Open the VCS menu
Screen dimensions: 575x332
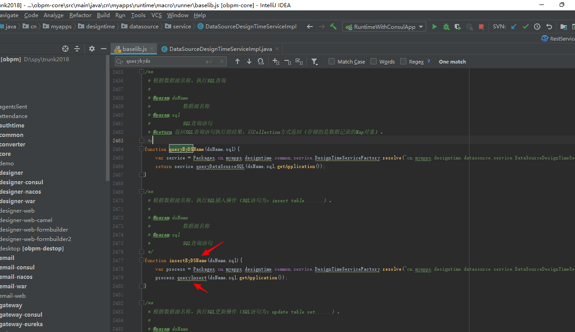click(x=156, y=15)
